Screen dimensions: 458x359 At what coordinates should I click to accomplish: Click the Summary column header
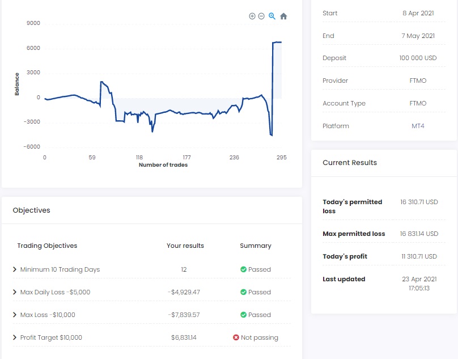click(x=255, y=246)
